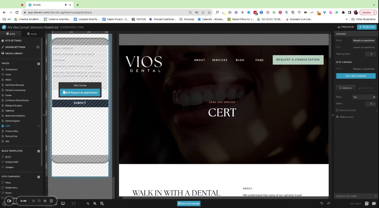
Task: Add a new site canvas with the plus icon
Action: [38, 177]
